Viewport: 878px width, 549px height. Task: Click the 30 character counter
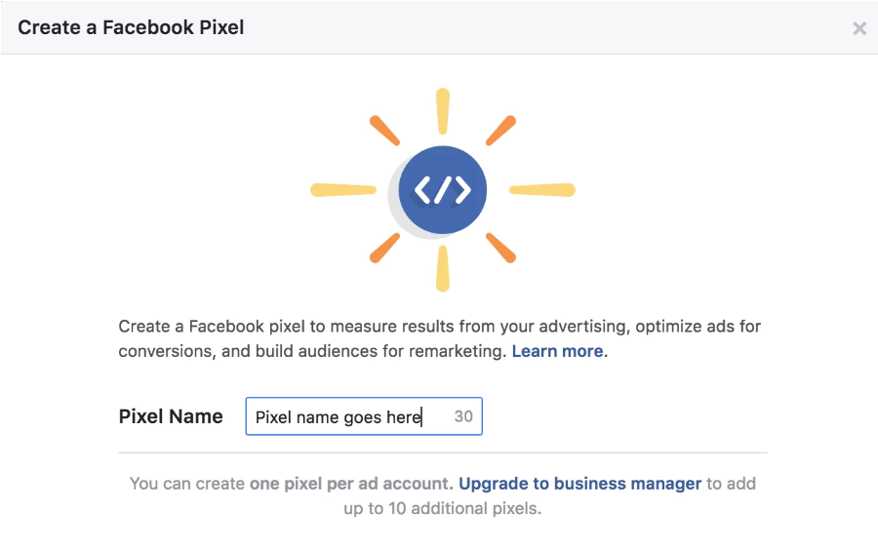(463, 417)
